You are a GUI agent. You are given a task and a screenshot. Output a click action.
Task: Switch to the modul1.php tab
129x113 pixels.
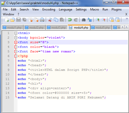[13, 28]
